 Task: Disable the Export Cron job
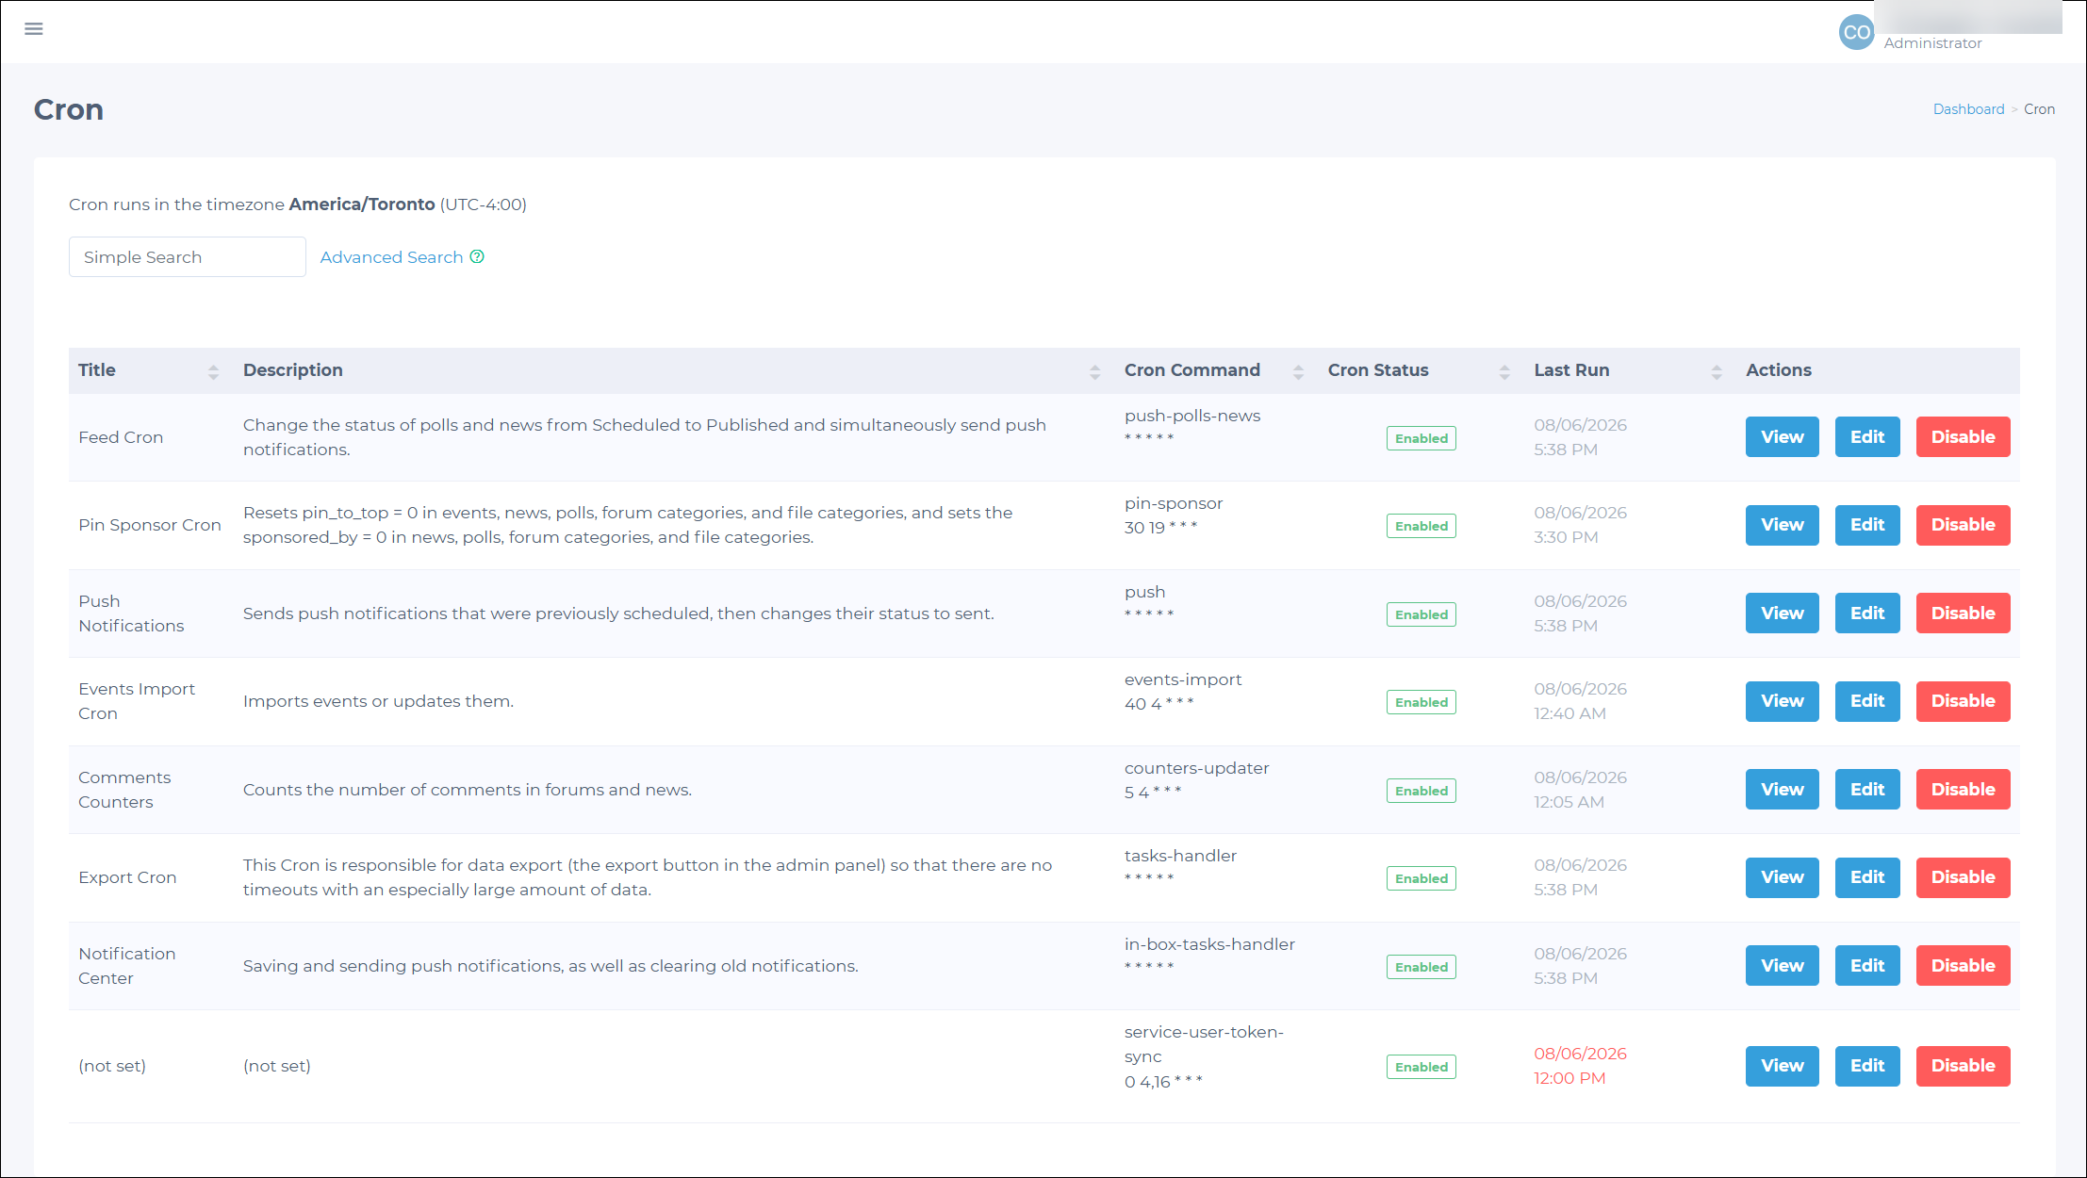(x=1963, y=877)
